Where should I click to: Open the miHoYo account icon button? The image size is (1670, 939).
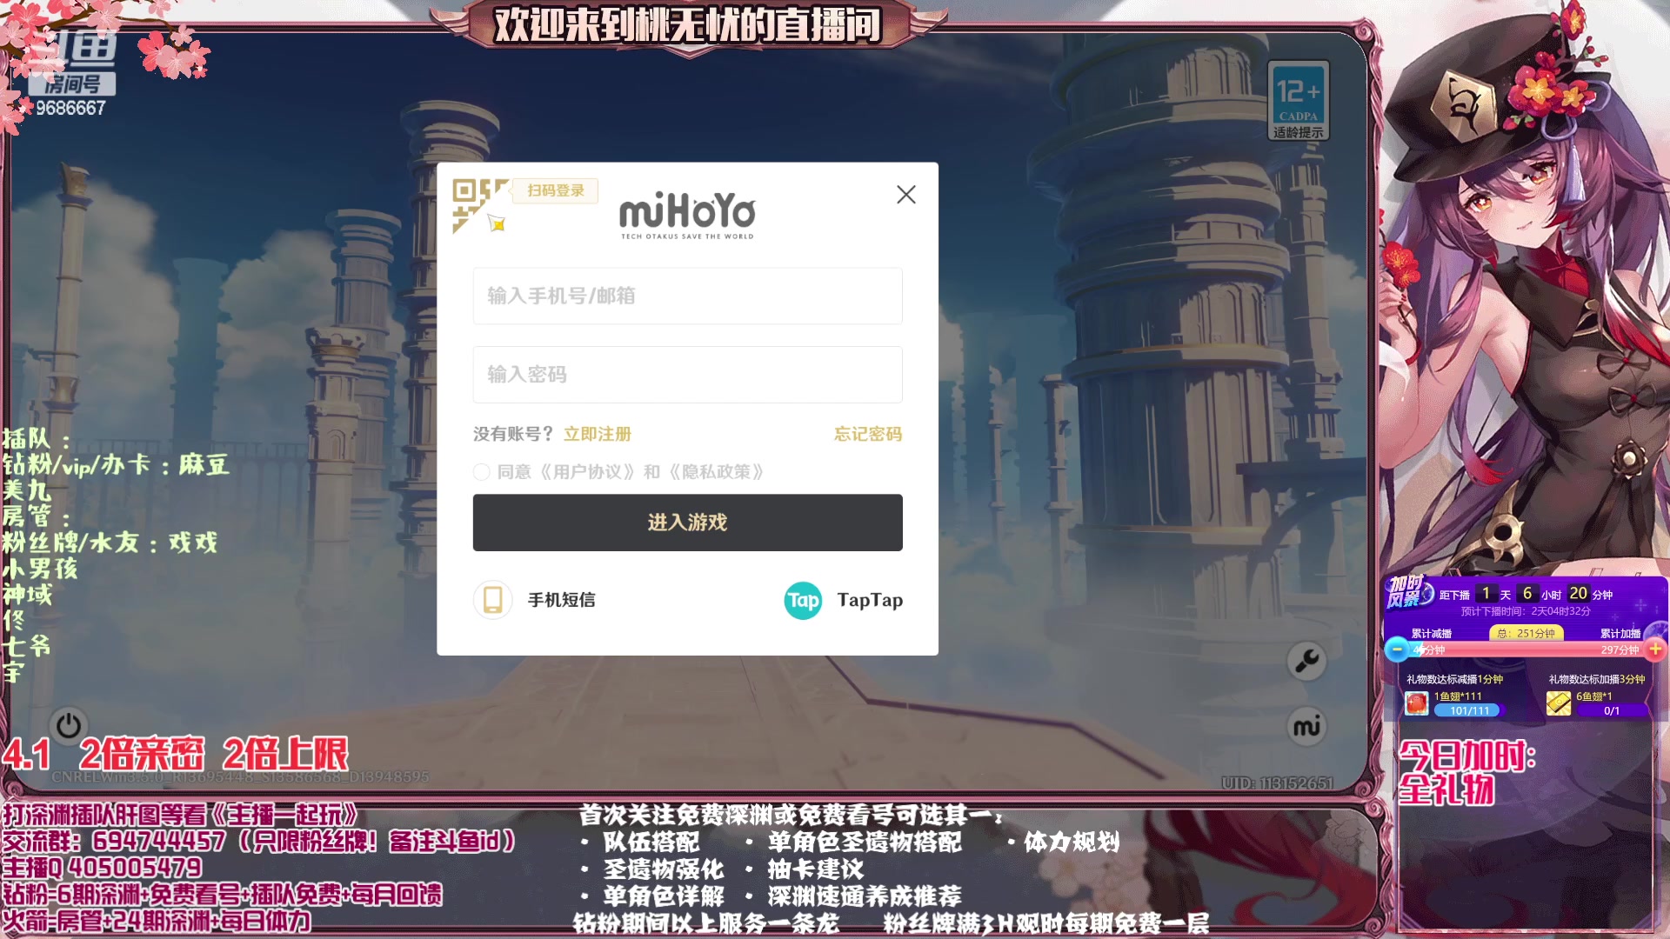pos(1306,726)
